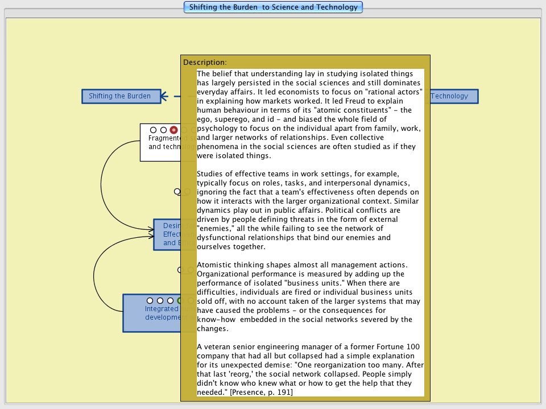Select second circle in Fragmented node

tap(163, 130)
